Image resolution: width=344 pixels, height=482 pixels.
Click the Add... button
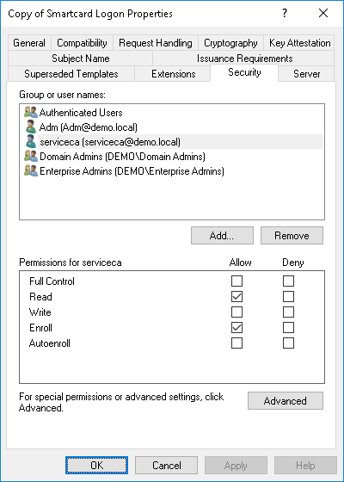[222, 236]
